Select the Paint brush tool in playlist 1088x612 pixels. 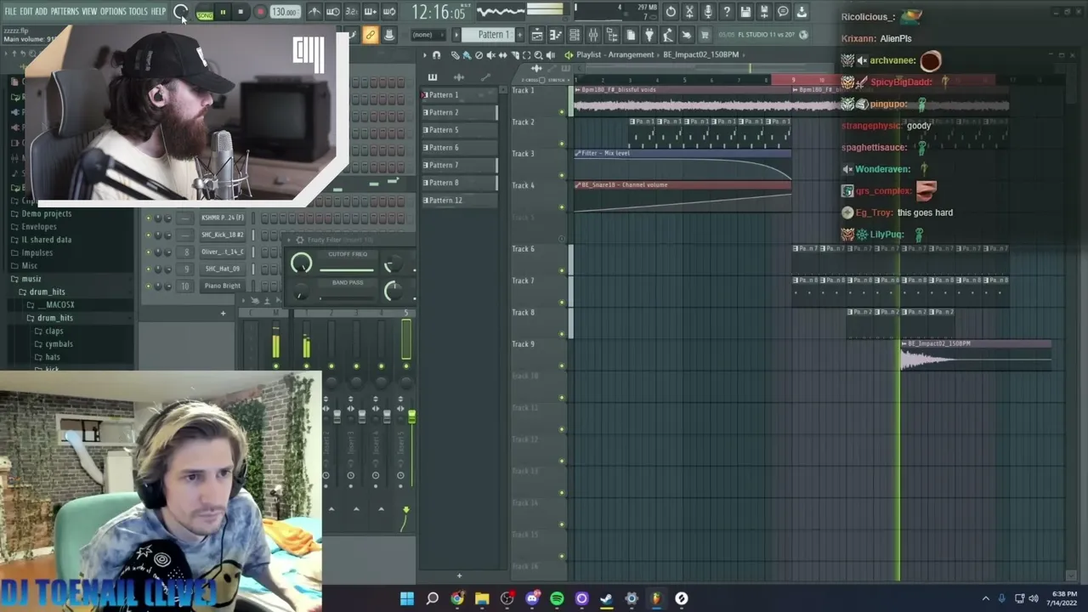click(x=466, y=55)
